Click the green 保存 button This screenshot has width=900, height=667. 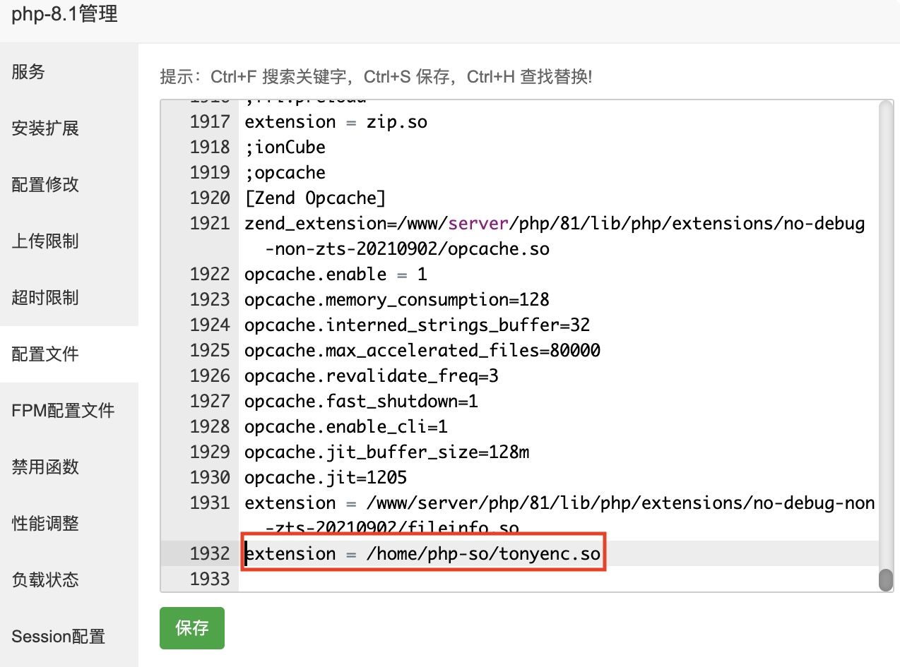point(191,627)
